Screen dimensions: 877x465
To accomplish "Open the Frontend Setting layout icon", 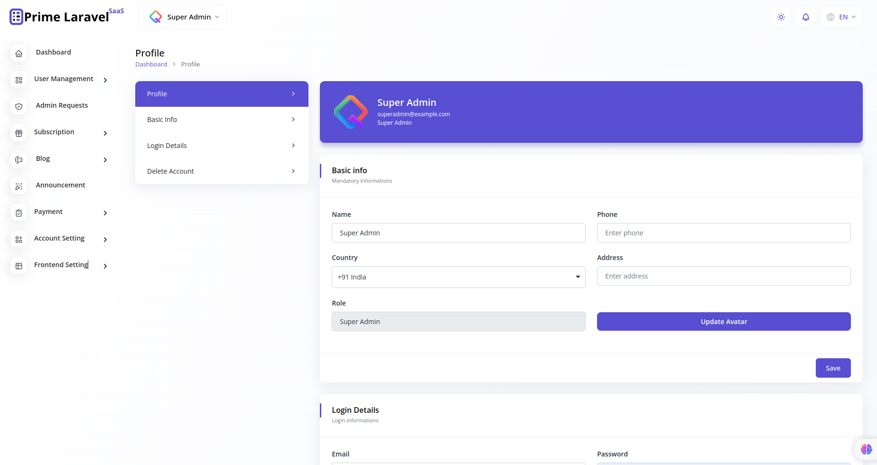I will coord(19,266).
